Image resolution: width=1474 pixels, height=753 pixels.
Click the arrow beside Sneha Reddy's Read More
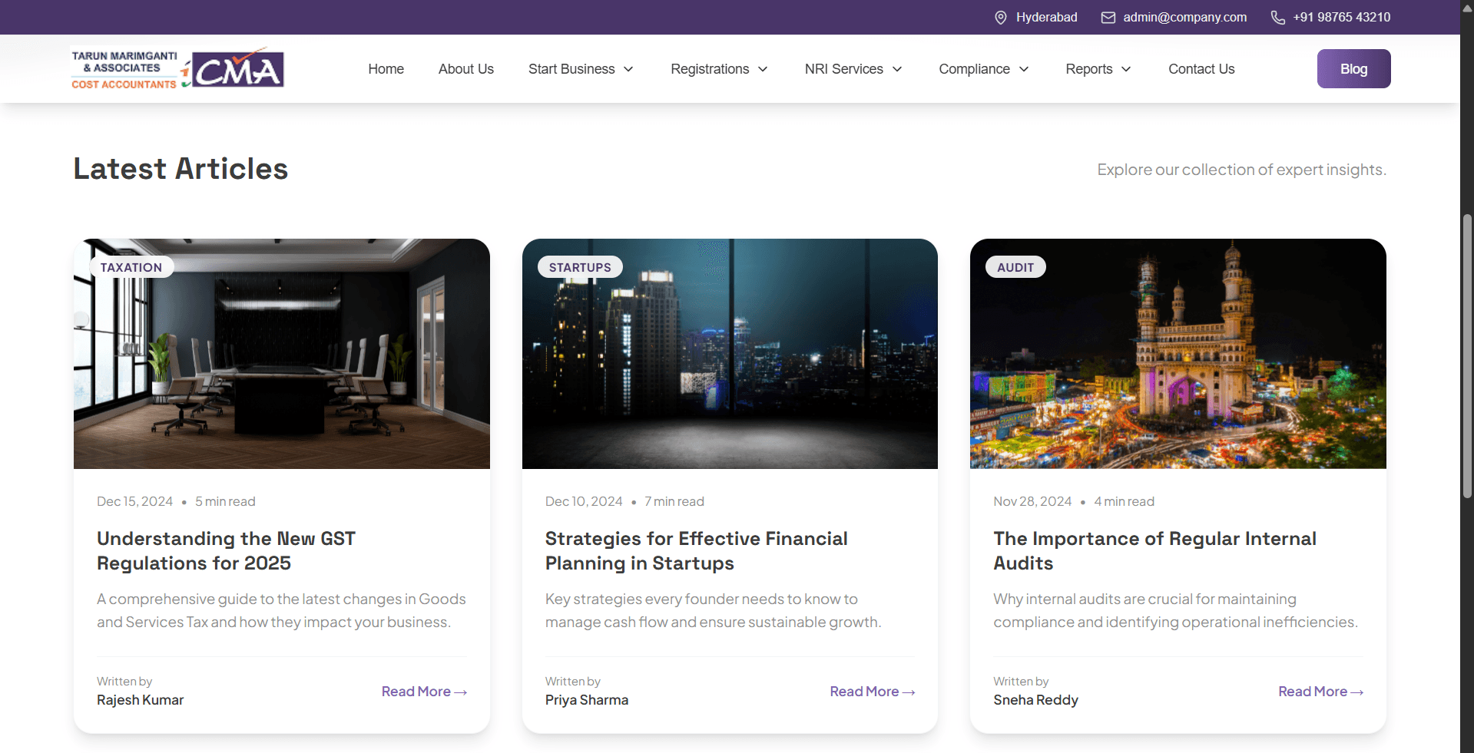tap(1357, 692)
